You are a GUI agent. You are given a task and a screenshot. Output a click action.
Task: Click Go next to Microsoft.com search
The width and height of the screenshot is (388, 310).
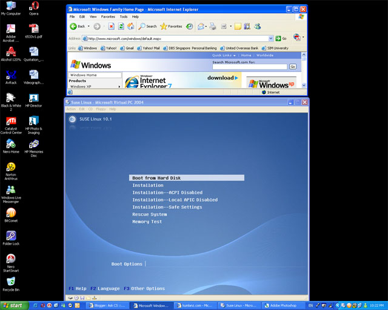293,67
